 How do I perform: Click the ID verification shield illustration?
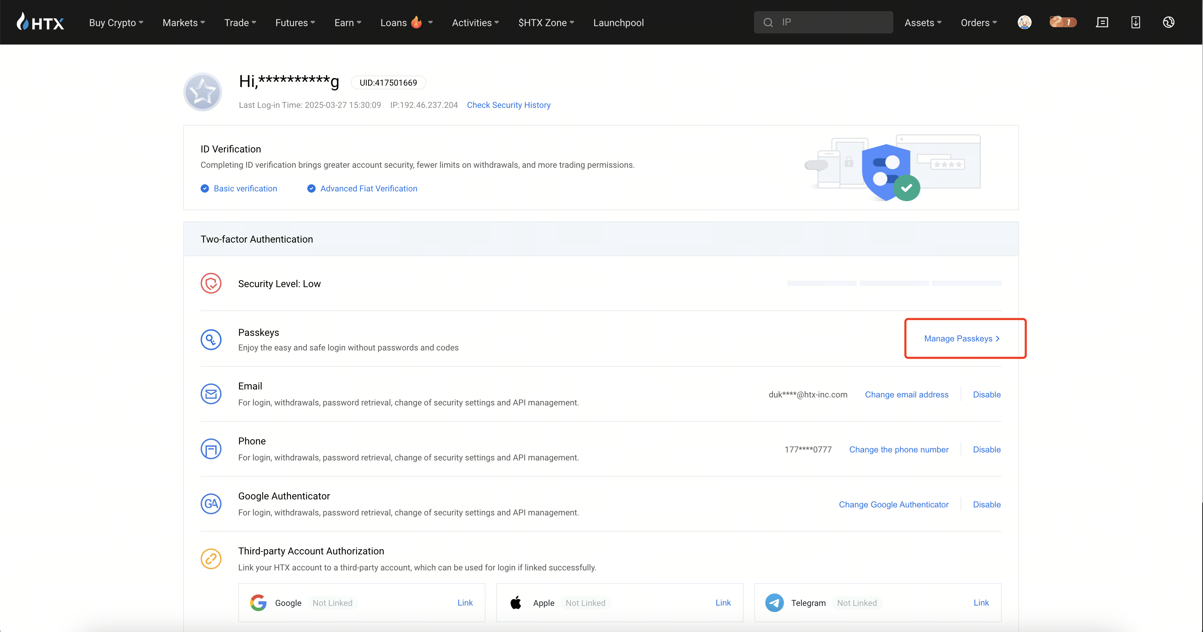(892, 168)
